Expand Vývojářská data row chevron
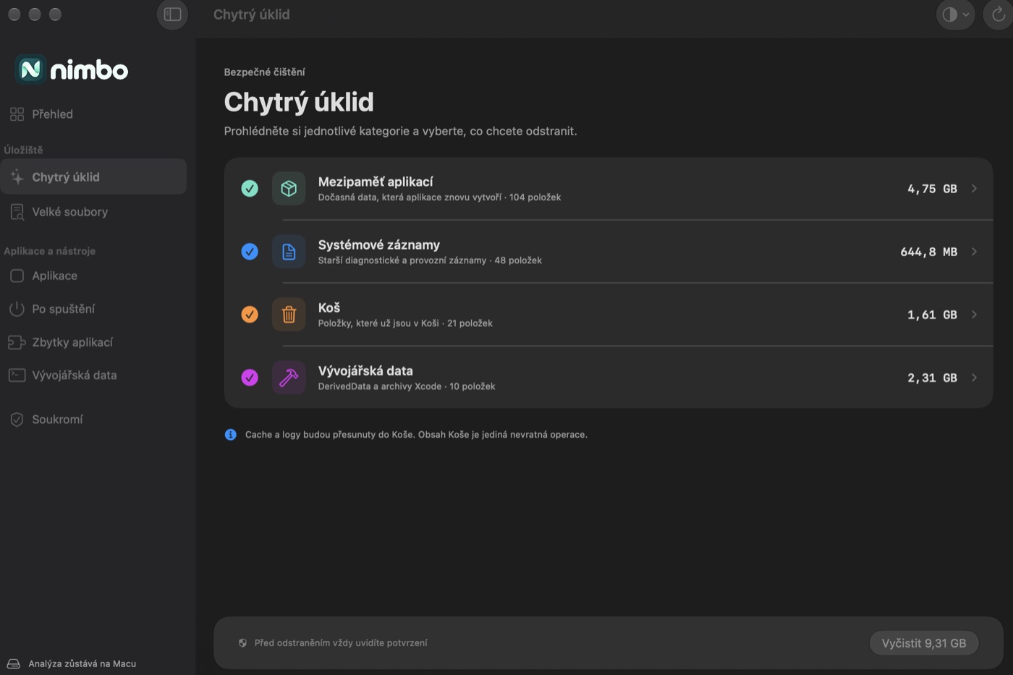Screen dimensions: 1013x675 click(975, 378)
